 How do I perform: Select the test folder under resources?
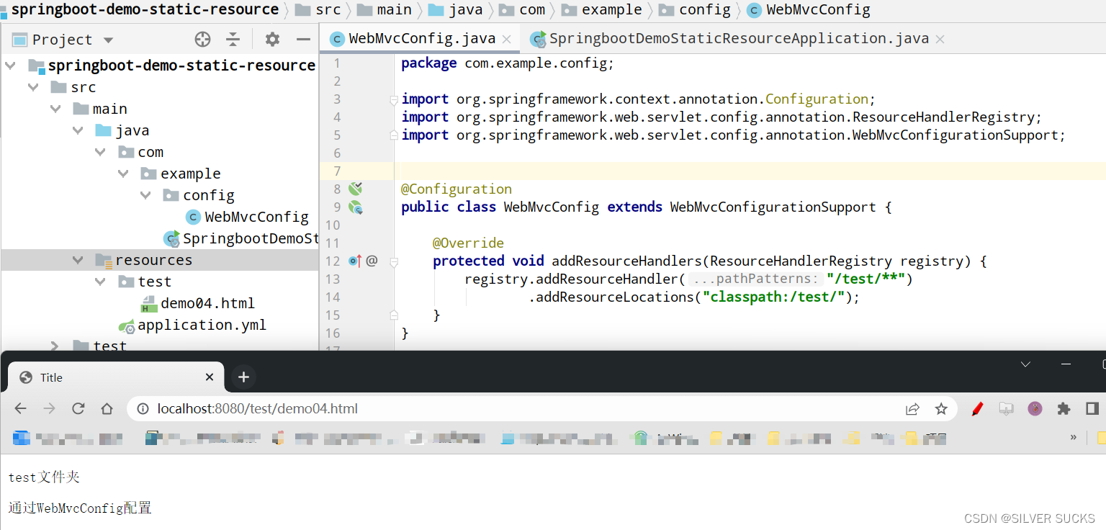[145, 282]
